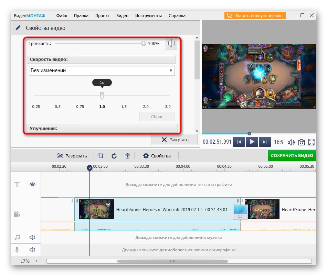Image resolution: width=327 pixels, height=276 pixels.
Task: Take a snapshot with the camera icon
Action: [x=301, y=142]
